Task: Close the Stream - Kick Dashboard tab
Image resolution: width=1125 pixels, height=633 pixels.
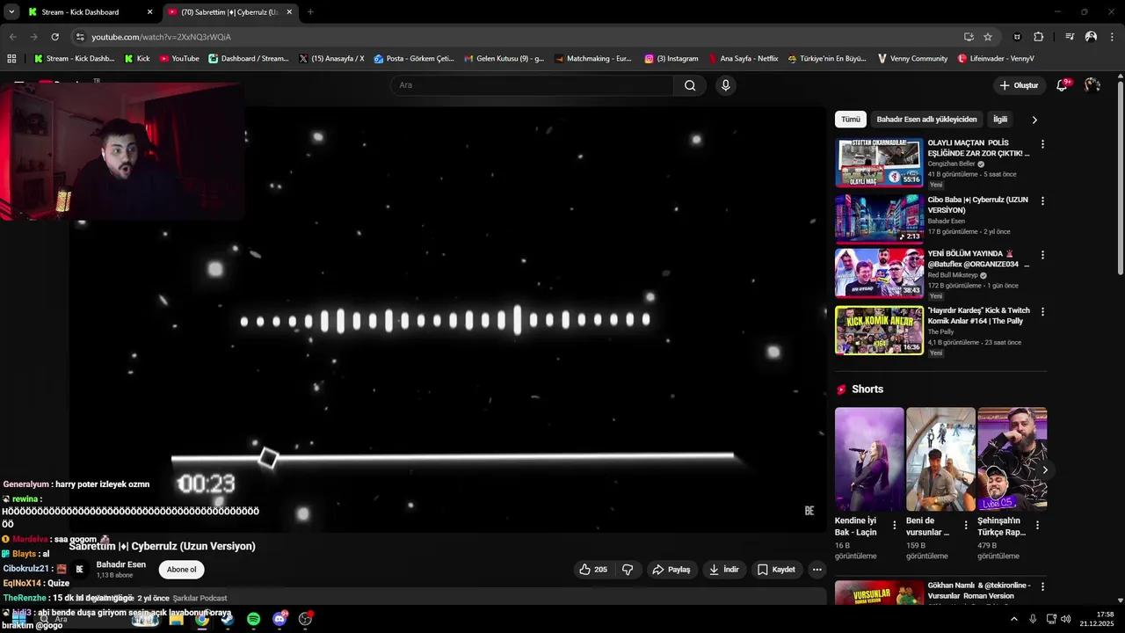Action: (149, 12)
